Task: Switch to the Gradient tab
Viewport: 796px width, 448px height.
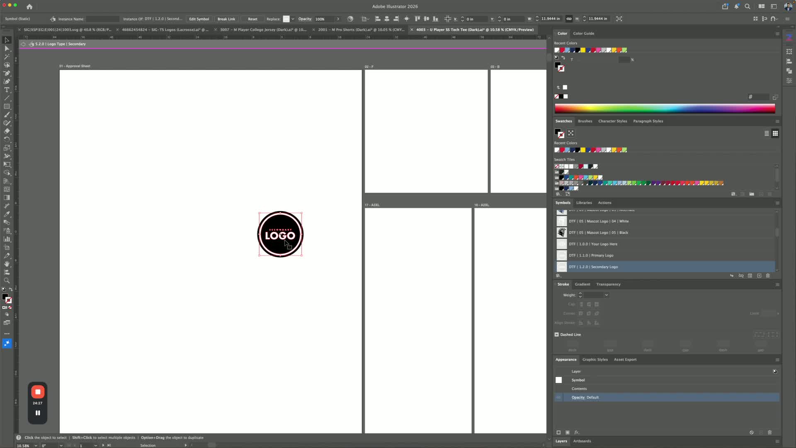Action: pos(582,285)
